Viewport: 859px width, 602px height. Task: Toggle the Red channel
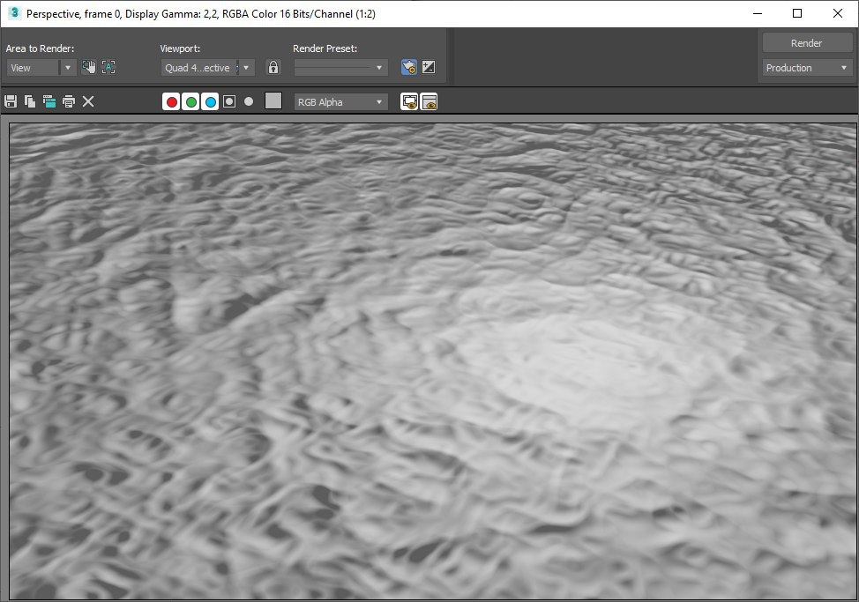171,101
